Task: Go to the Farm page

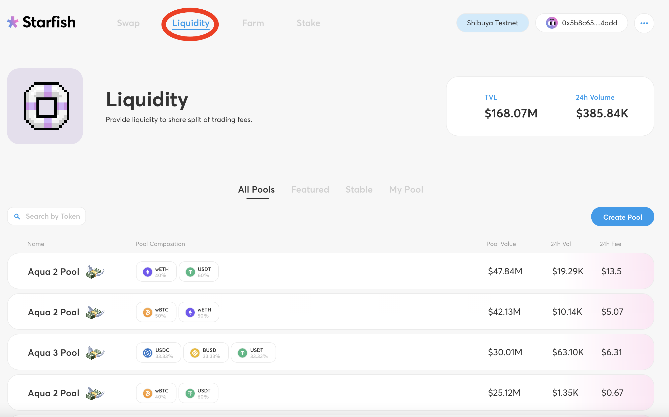Action: coord(253,23)
